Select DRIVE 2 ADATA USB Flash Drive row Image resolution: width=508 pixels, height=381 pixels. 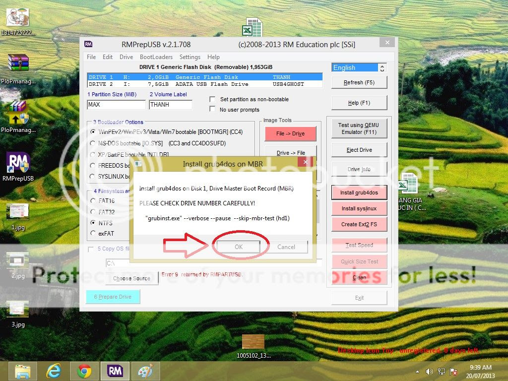[x=205, y=84]
